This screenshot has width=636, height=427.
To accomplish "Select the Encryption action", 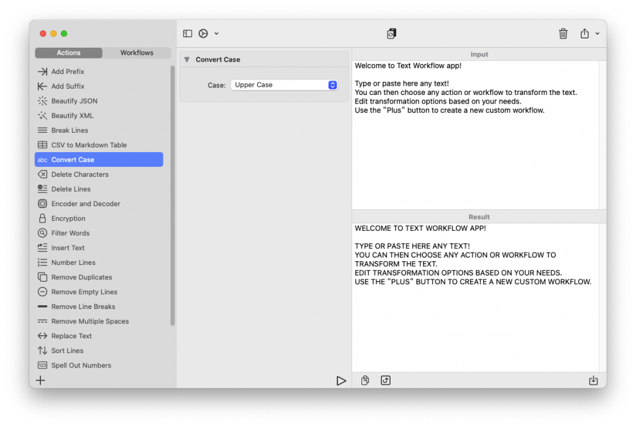I will [x=99, y=218].
